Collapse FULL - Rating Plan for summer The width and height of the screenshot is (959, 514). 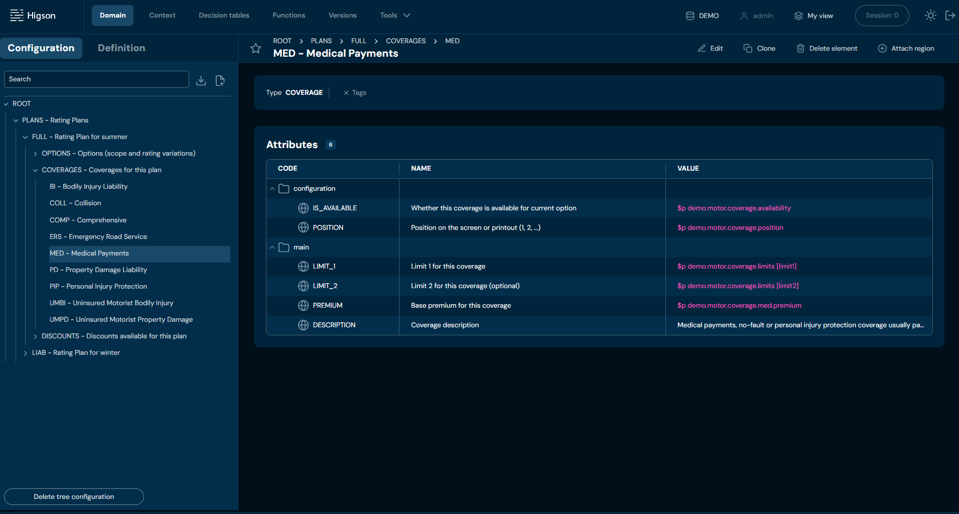coord(25,137)
